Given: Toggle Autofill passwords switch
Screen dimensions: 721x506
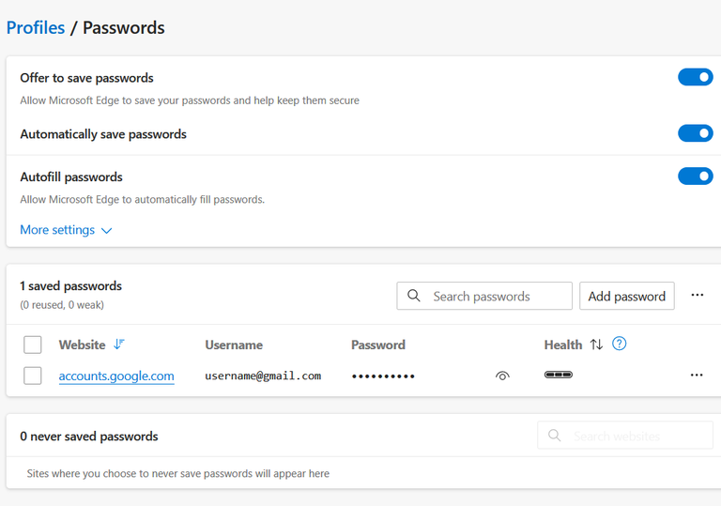Looking at the screenshot, I should click(x=695, y=176).
